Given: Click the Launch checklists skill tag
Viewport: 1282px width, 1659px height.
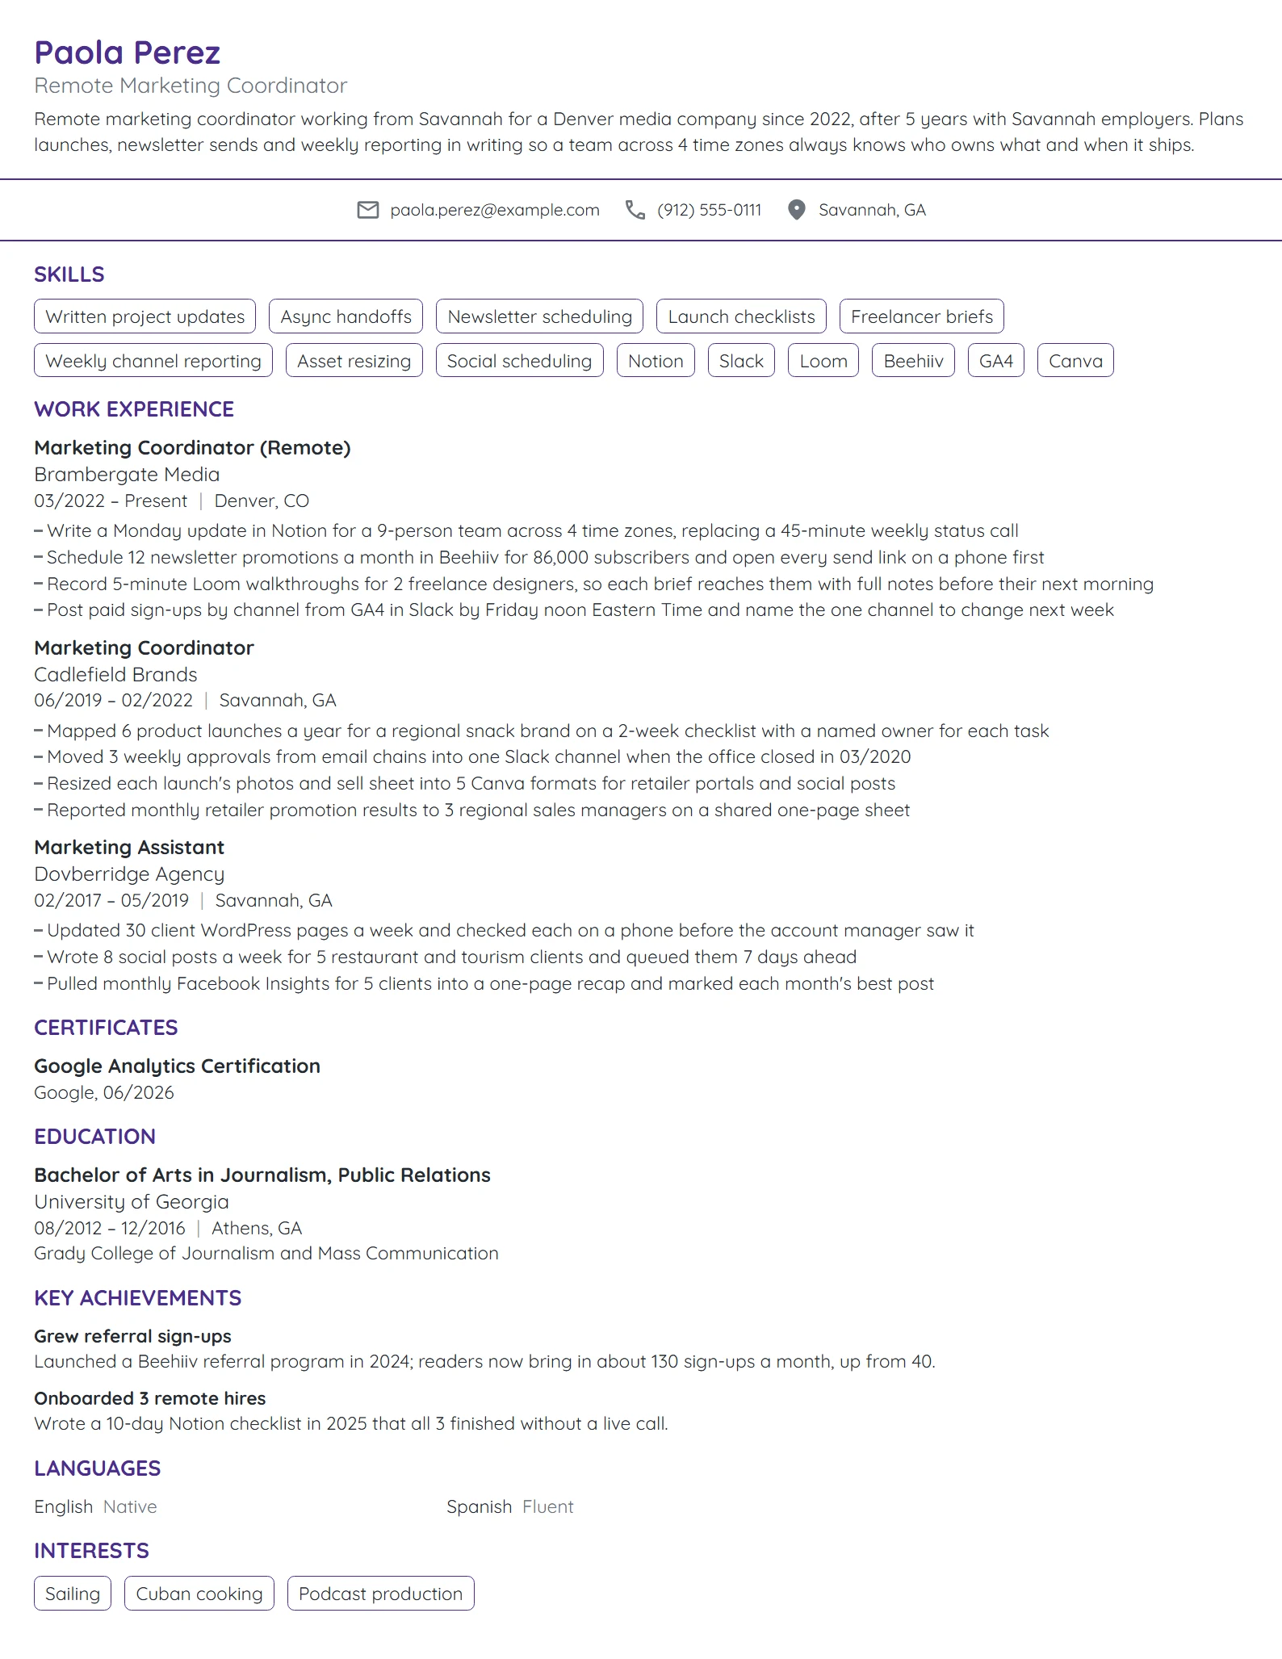Looking at the screenshot, I should [742, 316].
